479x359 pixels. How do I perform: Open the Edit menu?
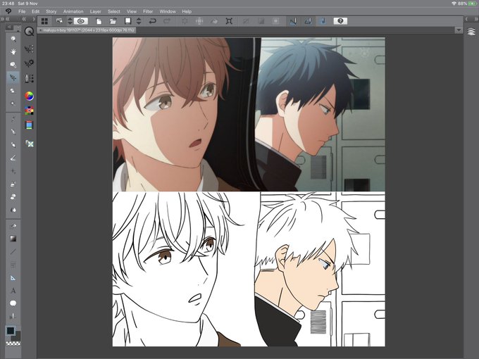pos(35,11)
